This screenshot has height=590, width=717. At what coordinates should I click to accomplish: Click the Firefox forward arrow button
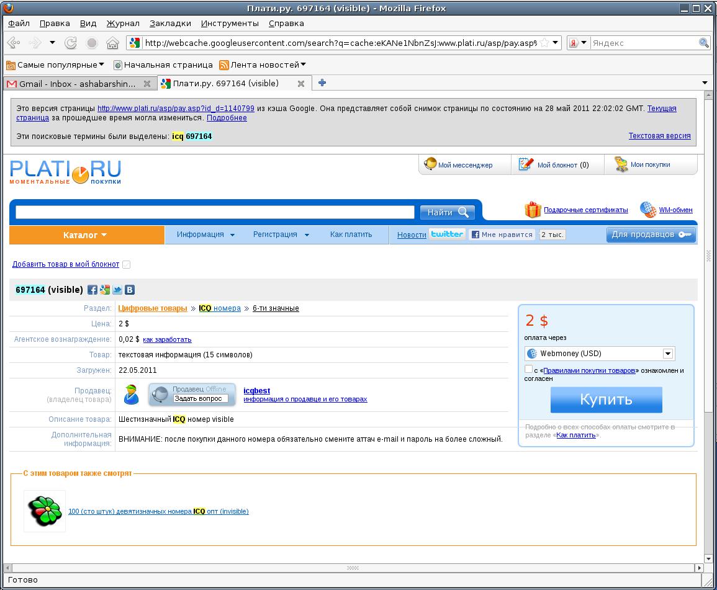click(35, 43)
